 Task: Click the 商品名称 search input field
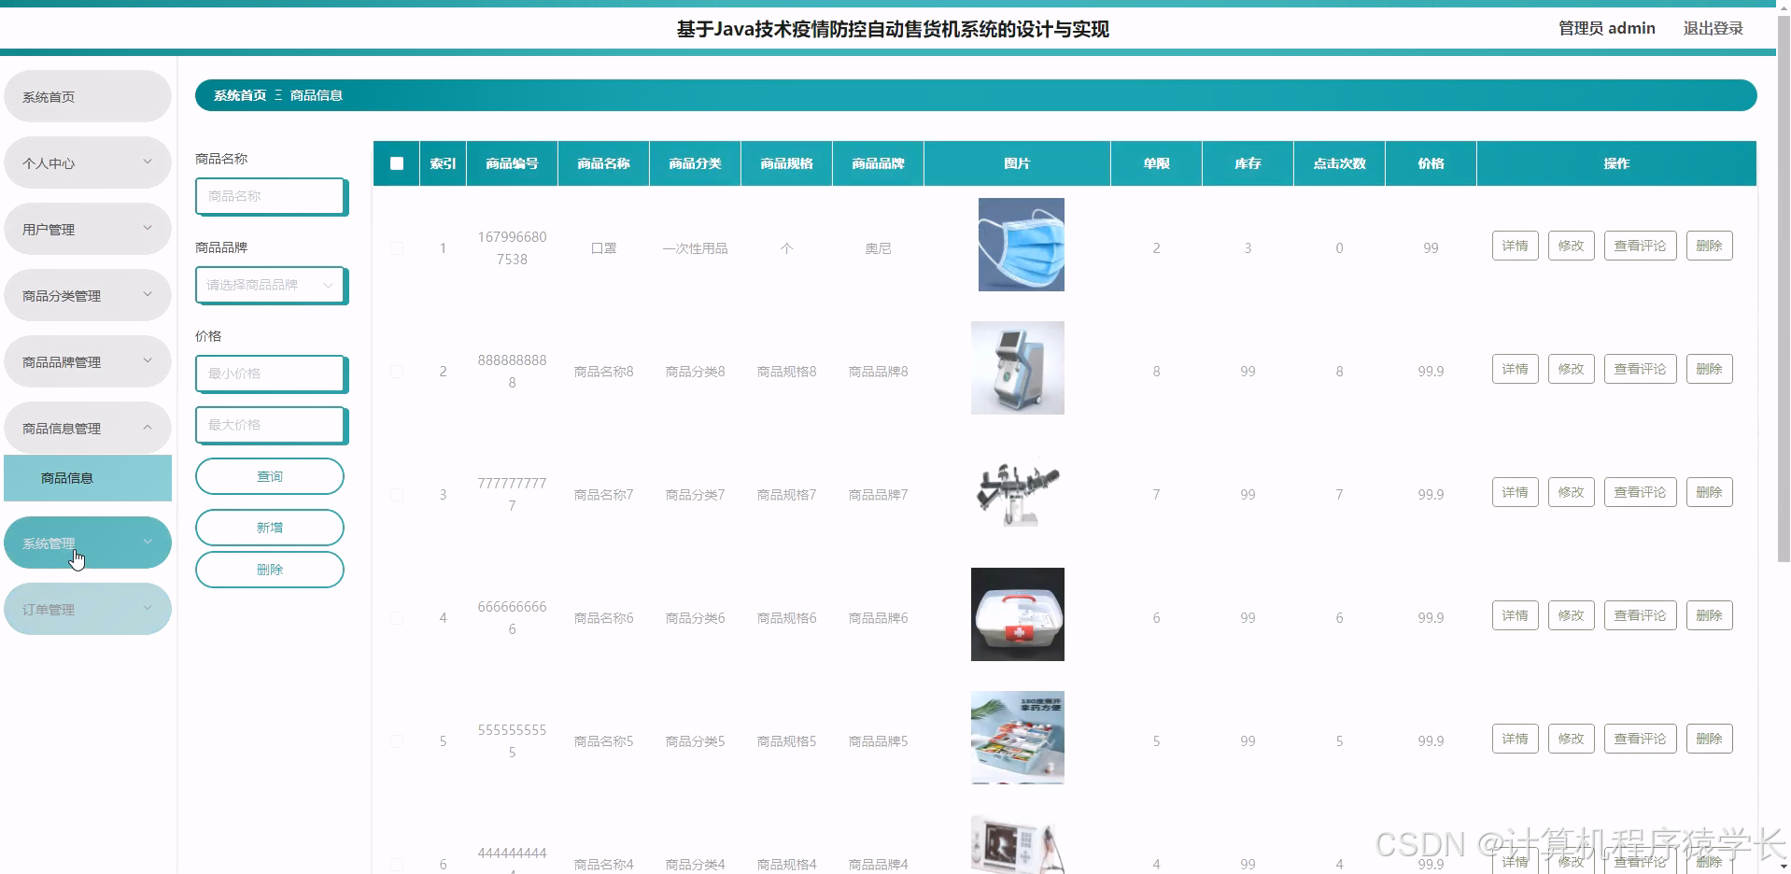pyautogui.click(x=270, y=196)
